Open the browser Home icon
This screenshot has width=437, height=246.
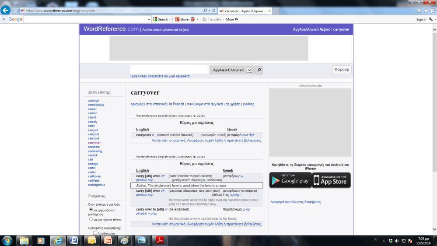pyautogui.click(x=419, y=11)
